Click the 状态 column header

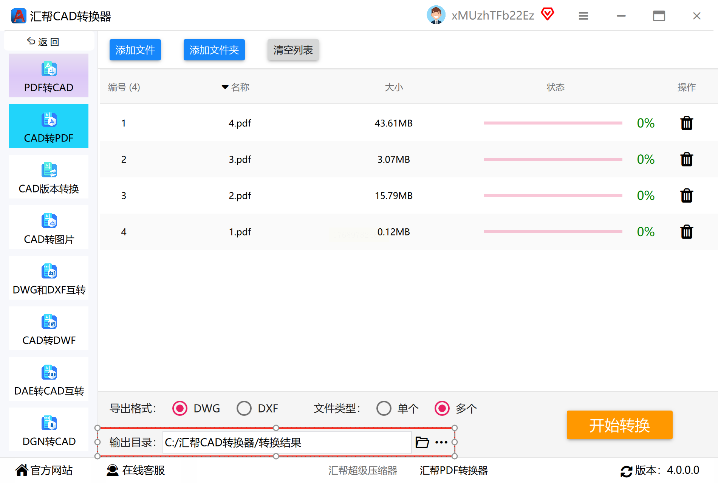pos(556,87)
